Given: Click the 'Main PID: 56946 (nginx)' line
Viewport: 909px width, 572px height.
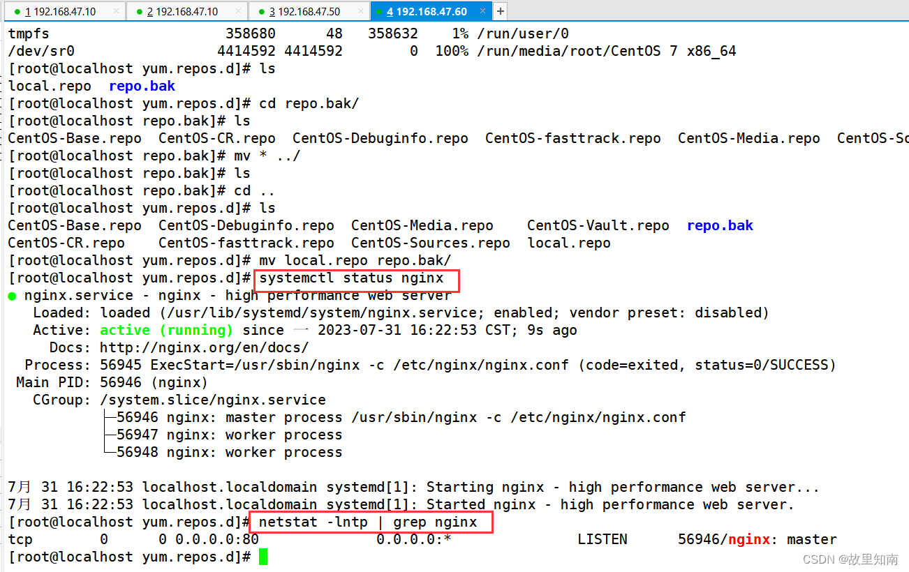Looking at the screenshot, I should (x=112, y=382).
